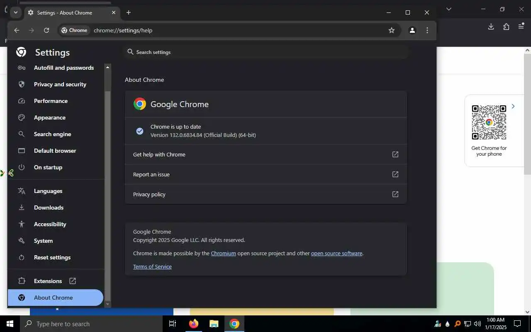
Task: Click the Languages translate icon
Action: 22,191
